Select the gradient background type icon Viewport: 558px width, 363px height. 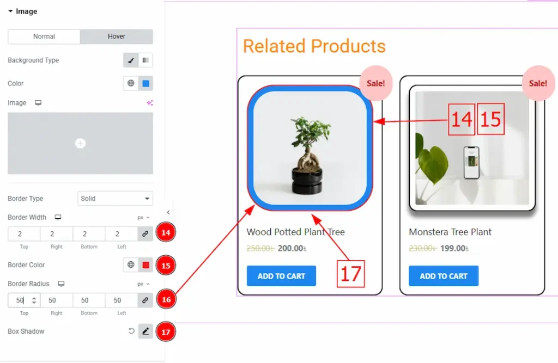point(145,60)
